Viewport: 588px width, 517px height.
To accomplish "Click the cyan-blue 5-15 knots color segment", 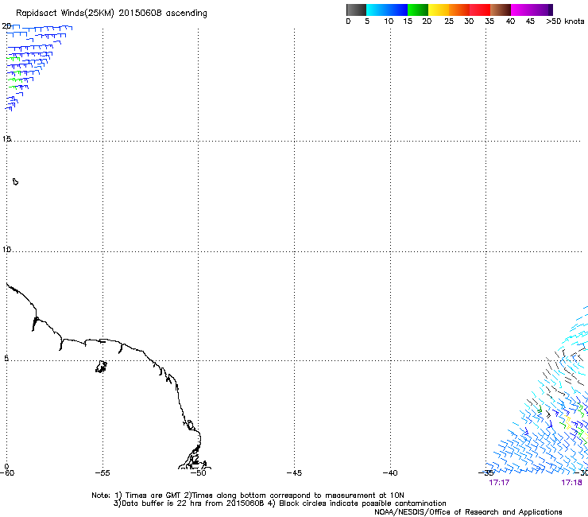I will 387,10.
